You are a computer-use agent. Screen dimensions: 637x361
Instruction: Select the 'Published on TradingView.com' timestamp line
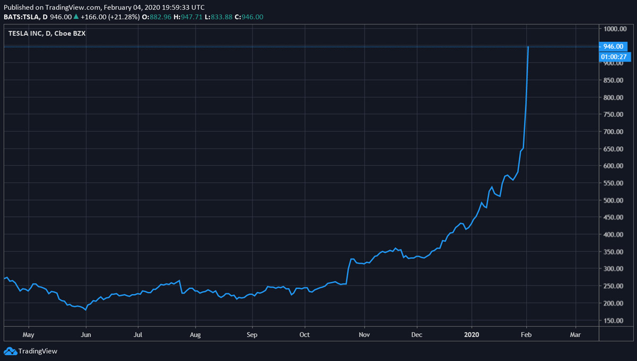[104, 7]
